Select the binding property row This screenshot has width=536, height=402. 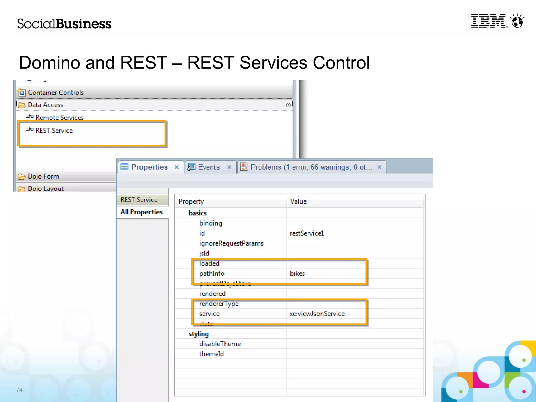(x=299, y=223)
